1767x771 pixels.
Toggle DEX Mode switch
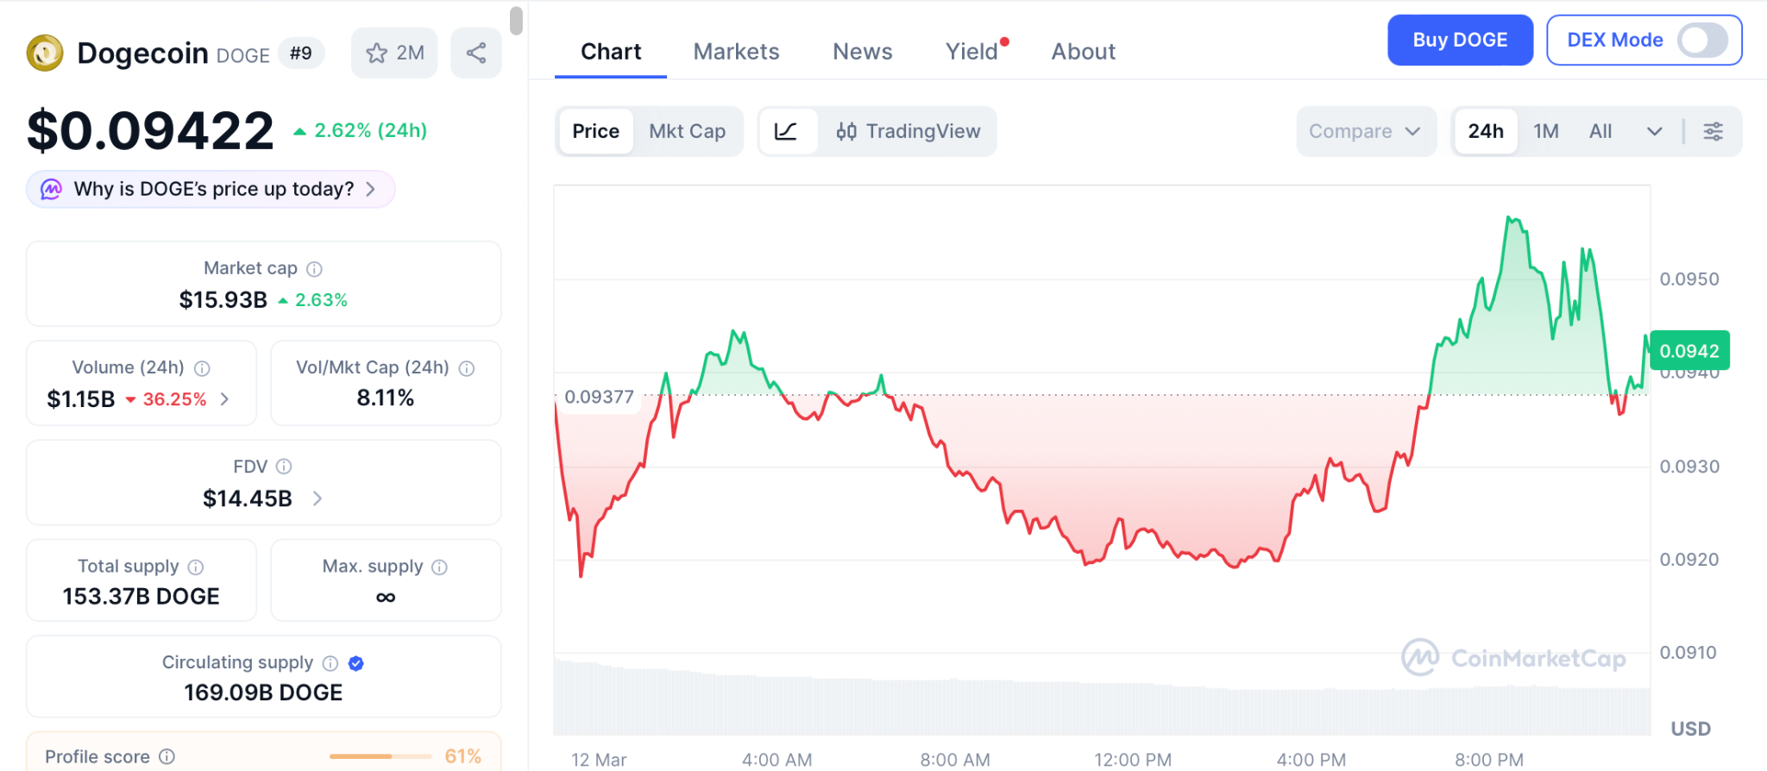pos(1701,40)
